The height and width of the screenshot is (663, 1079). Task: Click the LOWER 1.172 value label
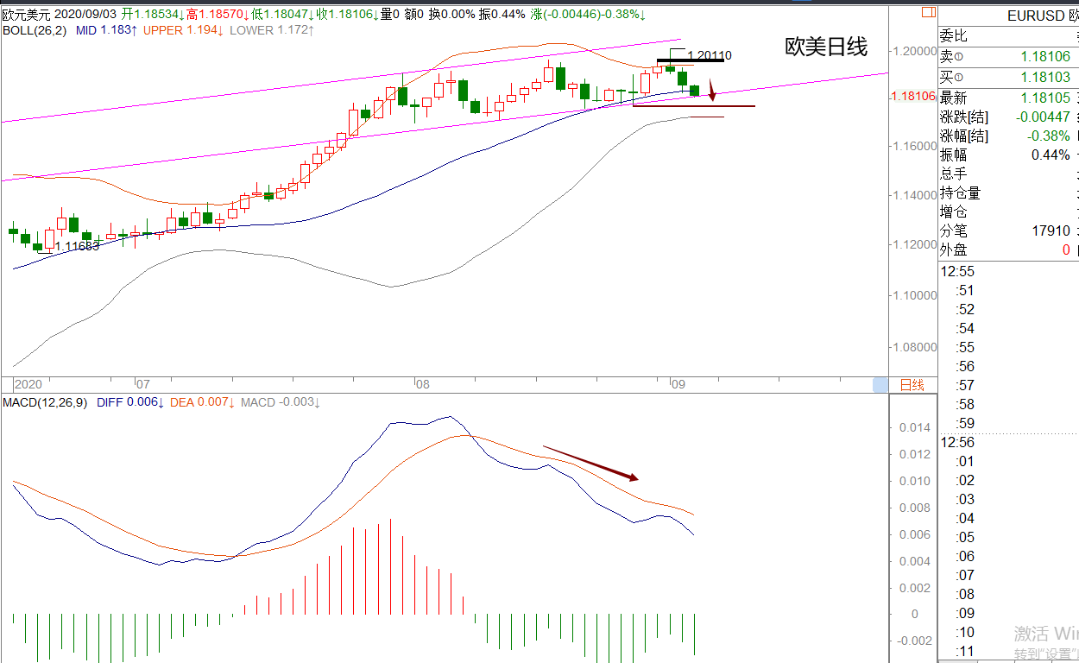(x=272, y=30)
